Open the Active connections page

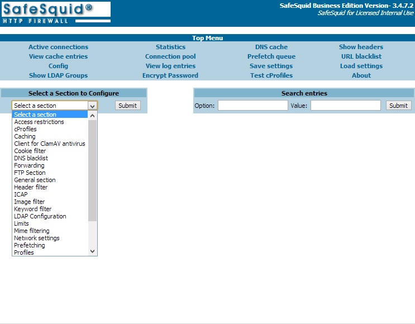click(x=58, y=47)
